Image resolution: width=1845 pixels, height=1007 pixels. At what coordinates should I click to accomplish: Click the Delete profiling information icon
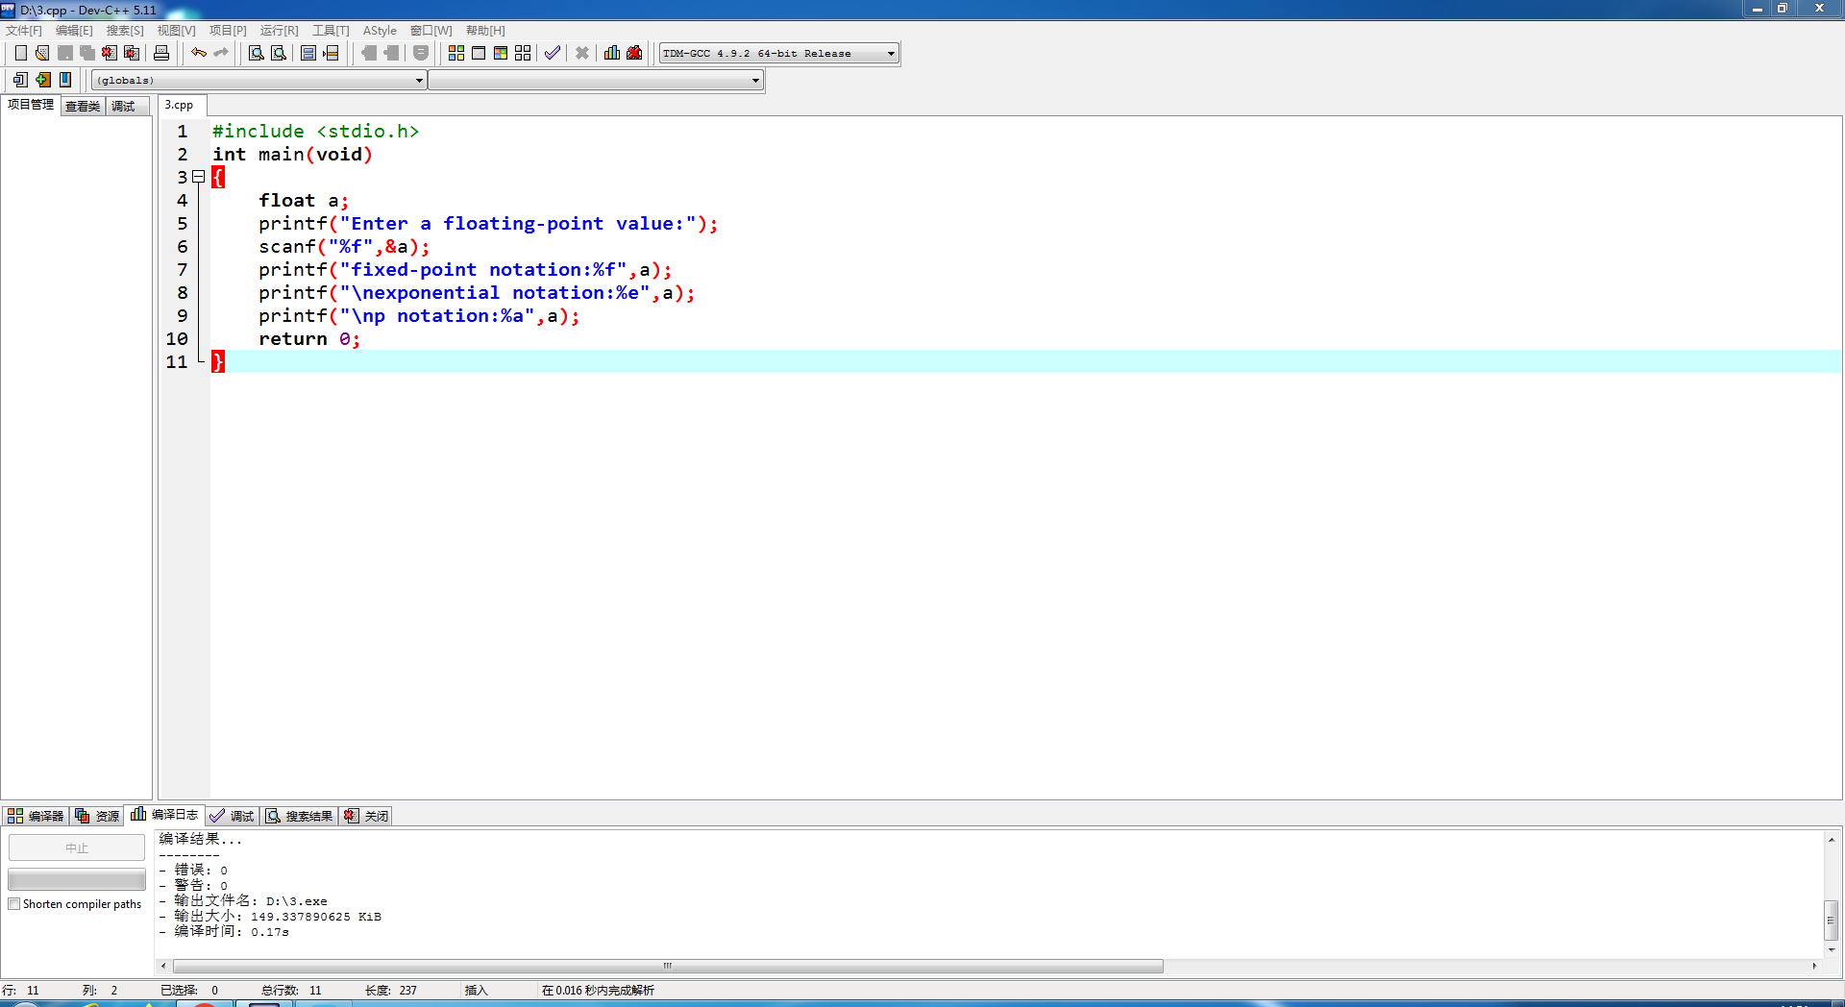[634, 53]
